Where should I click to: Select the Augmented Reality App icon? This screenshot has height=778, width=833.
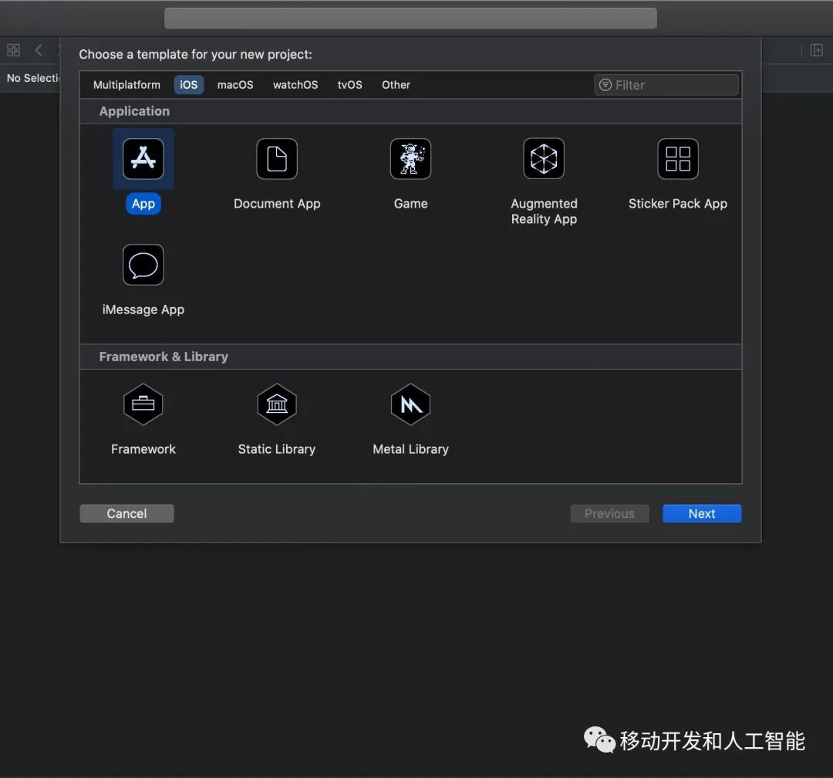pyautogui.click(x=544, y=158)
